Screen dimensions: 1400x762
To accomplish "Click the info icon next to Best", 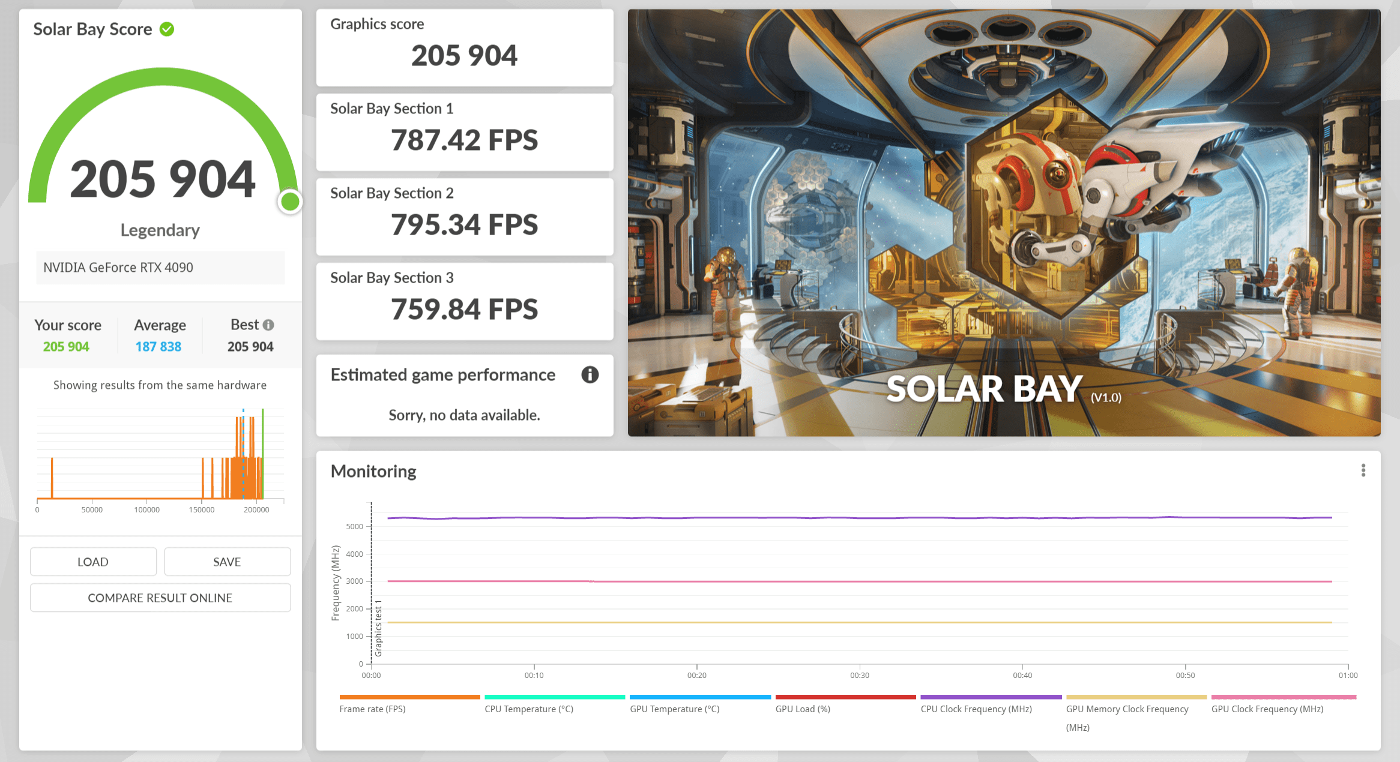I will pyautogui.click(x=268, y=325).
